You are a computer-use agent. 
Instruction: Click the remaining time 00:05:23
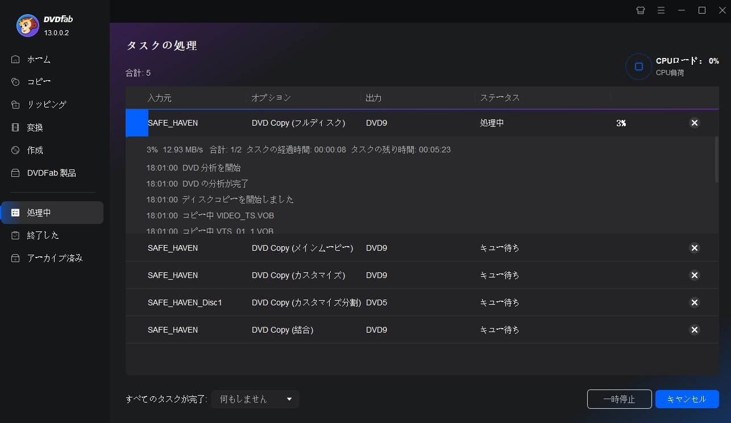[434, 150]
